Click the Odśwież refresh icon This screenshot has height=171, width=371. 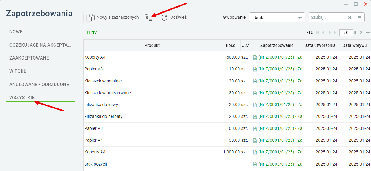coord(164,18)
